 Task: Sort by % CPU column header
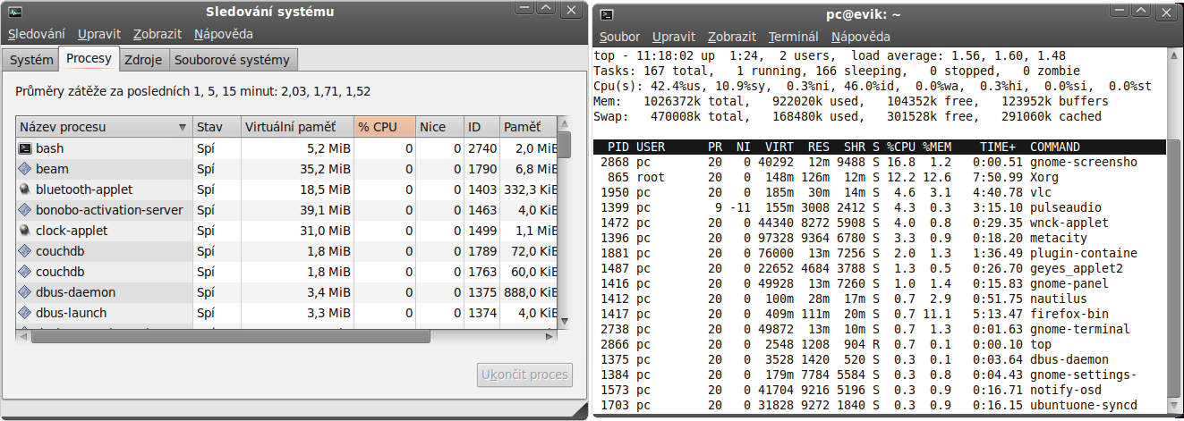point(385,127)
